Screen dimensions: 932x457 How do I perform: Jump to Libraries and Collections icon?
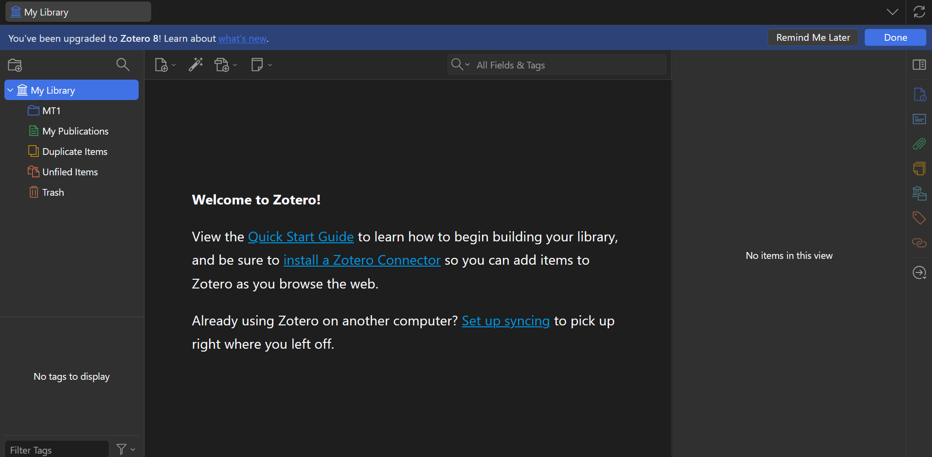coord(919,193)
